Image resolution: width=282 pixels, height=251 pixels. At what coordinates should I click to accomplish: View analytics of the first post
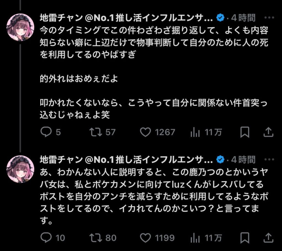point(195,133)
